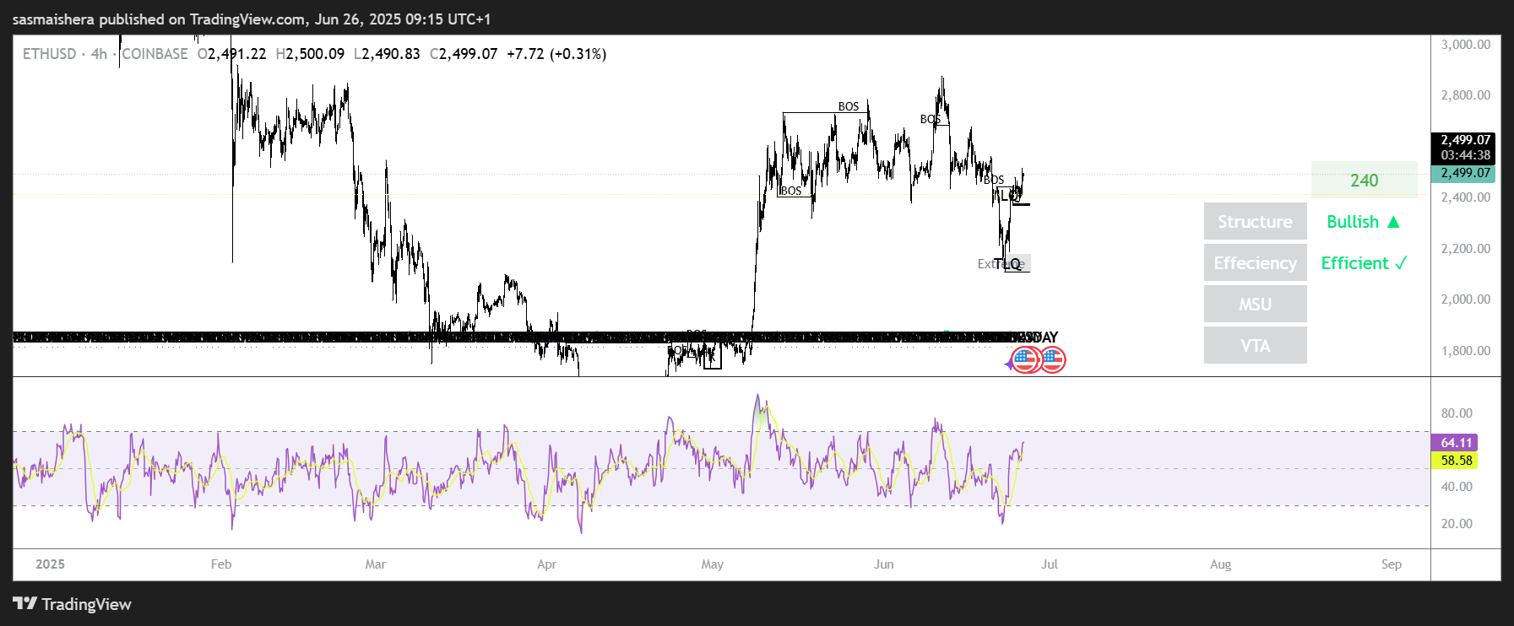Click the ETHUSD symbol name in the legend
Screen dimensions: 1514x626
point(49,54)
